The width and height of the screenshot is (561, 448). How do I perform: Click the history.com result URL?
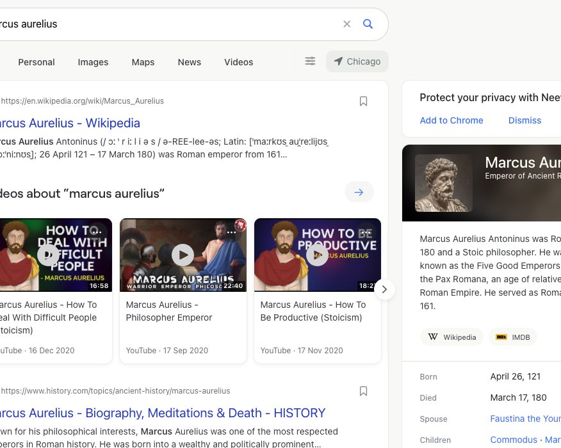(x=115, y=391)
